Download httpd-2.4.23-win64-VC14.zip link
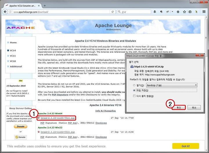This screenshot has height=153, width=209. click(57, 118)
